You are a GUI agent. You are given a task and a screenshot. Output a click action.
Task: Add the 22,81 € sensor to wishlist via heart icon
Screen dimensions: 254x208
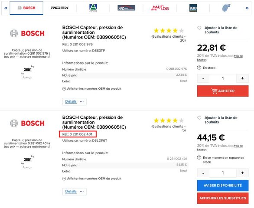pyautogui.click(x=199, y=28)
